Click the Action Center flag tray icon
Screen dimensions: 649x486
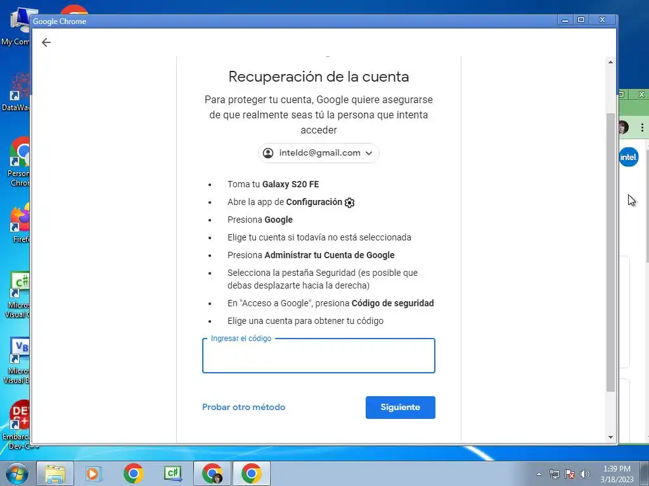(x=570, y=474)
